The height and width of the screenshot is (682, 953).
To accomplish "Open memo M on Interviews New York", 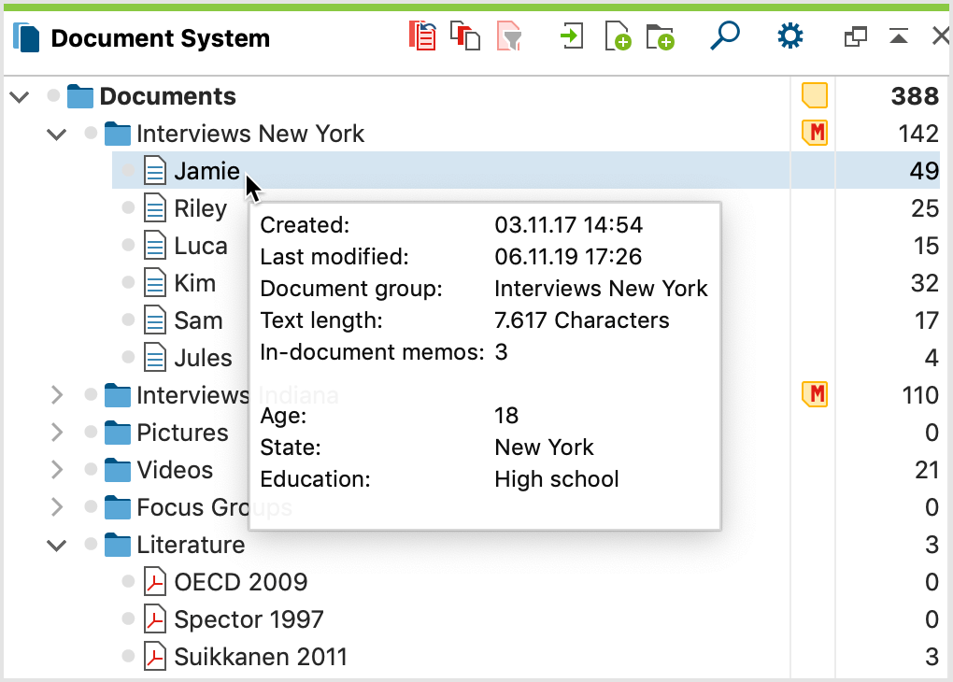I will click(x=815, y=133).
